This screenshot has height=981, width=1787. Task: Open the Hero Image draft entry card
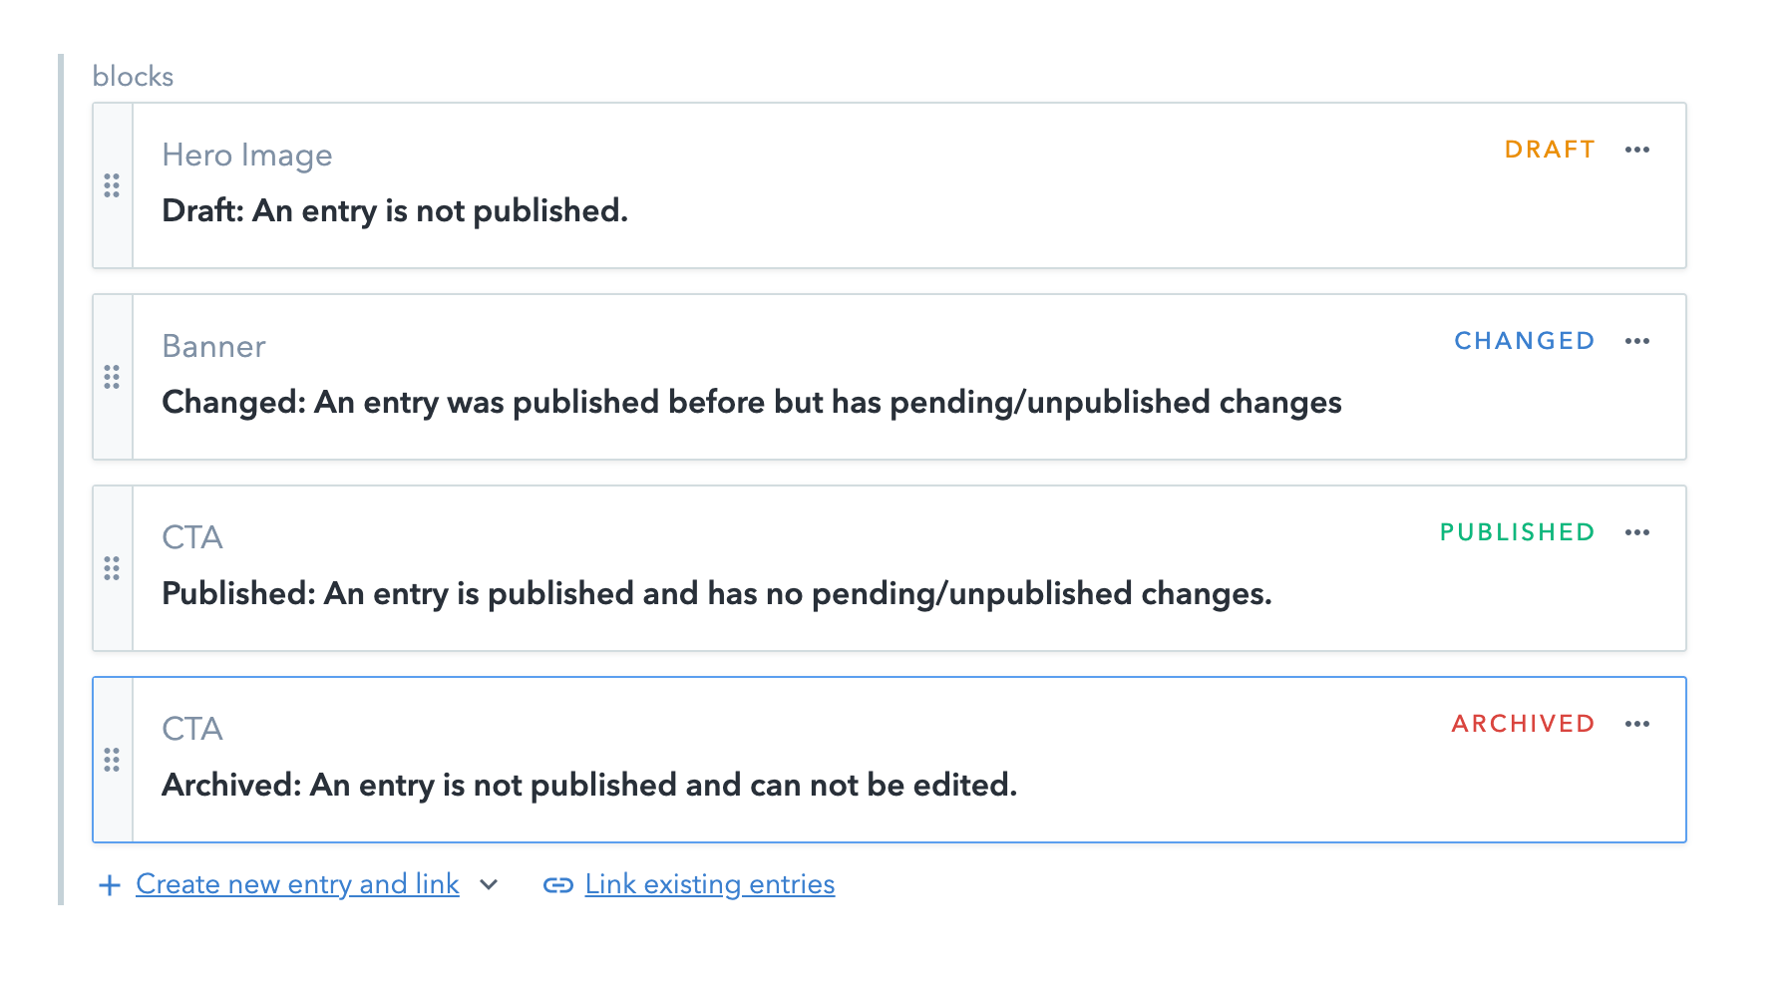tap(798, 209)
